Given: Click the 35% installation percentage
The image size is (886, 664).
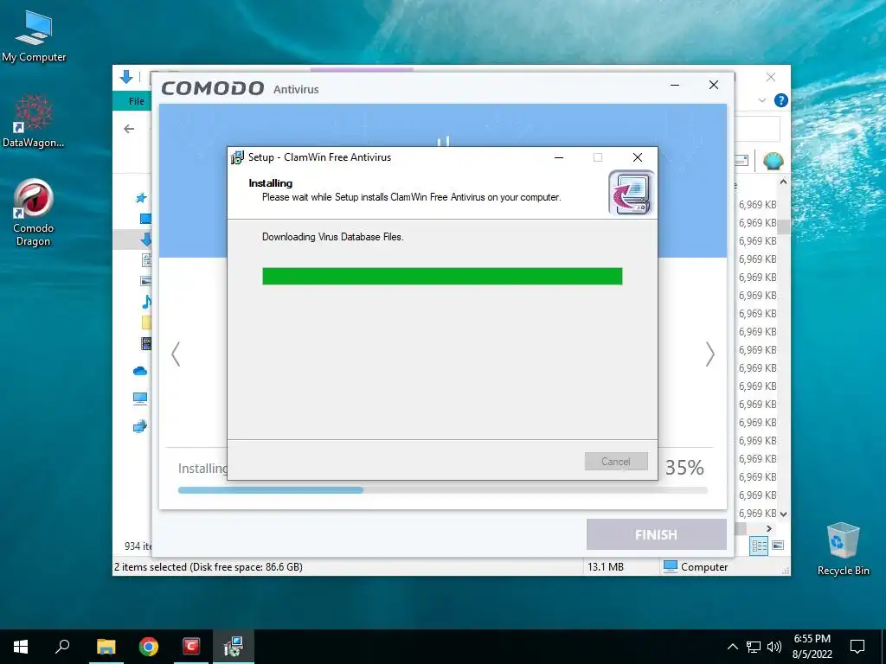Looking at the screenshot, I should click(684, 468).
